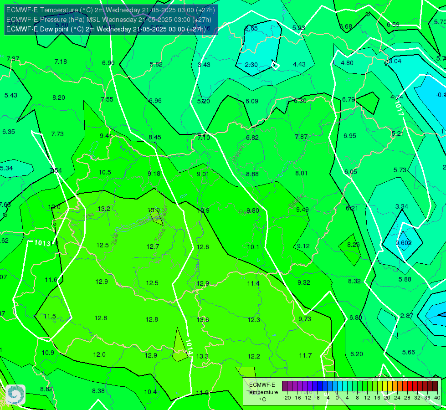The height and width of the screenshot is (410, 446).
Task: Click the dark maroon legend swatch at 40
Action: pyautogui.click(x=435, y=386)
